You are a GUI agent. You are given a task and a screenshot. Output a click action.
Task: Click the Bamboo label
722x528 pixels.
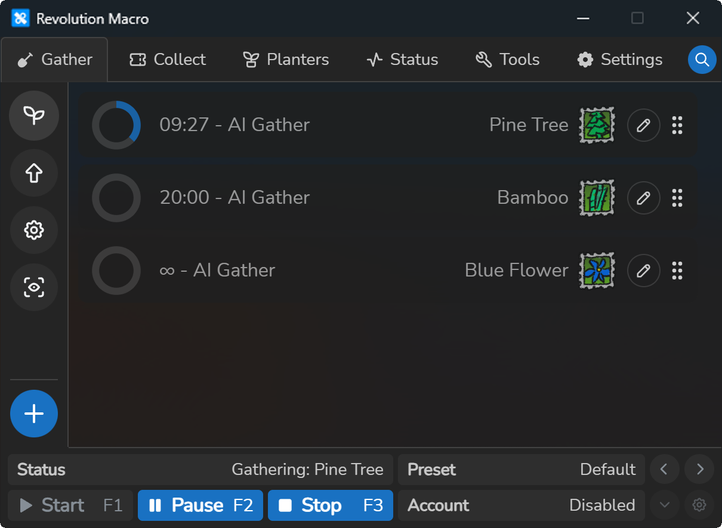pyautogui.click(x=533, y=198)
